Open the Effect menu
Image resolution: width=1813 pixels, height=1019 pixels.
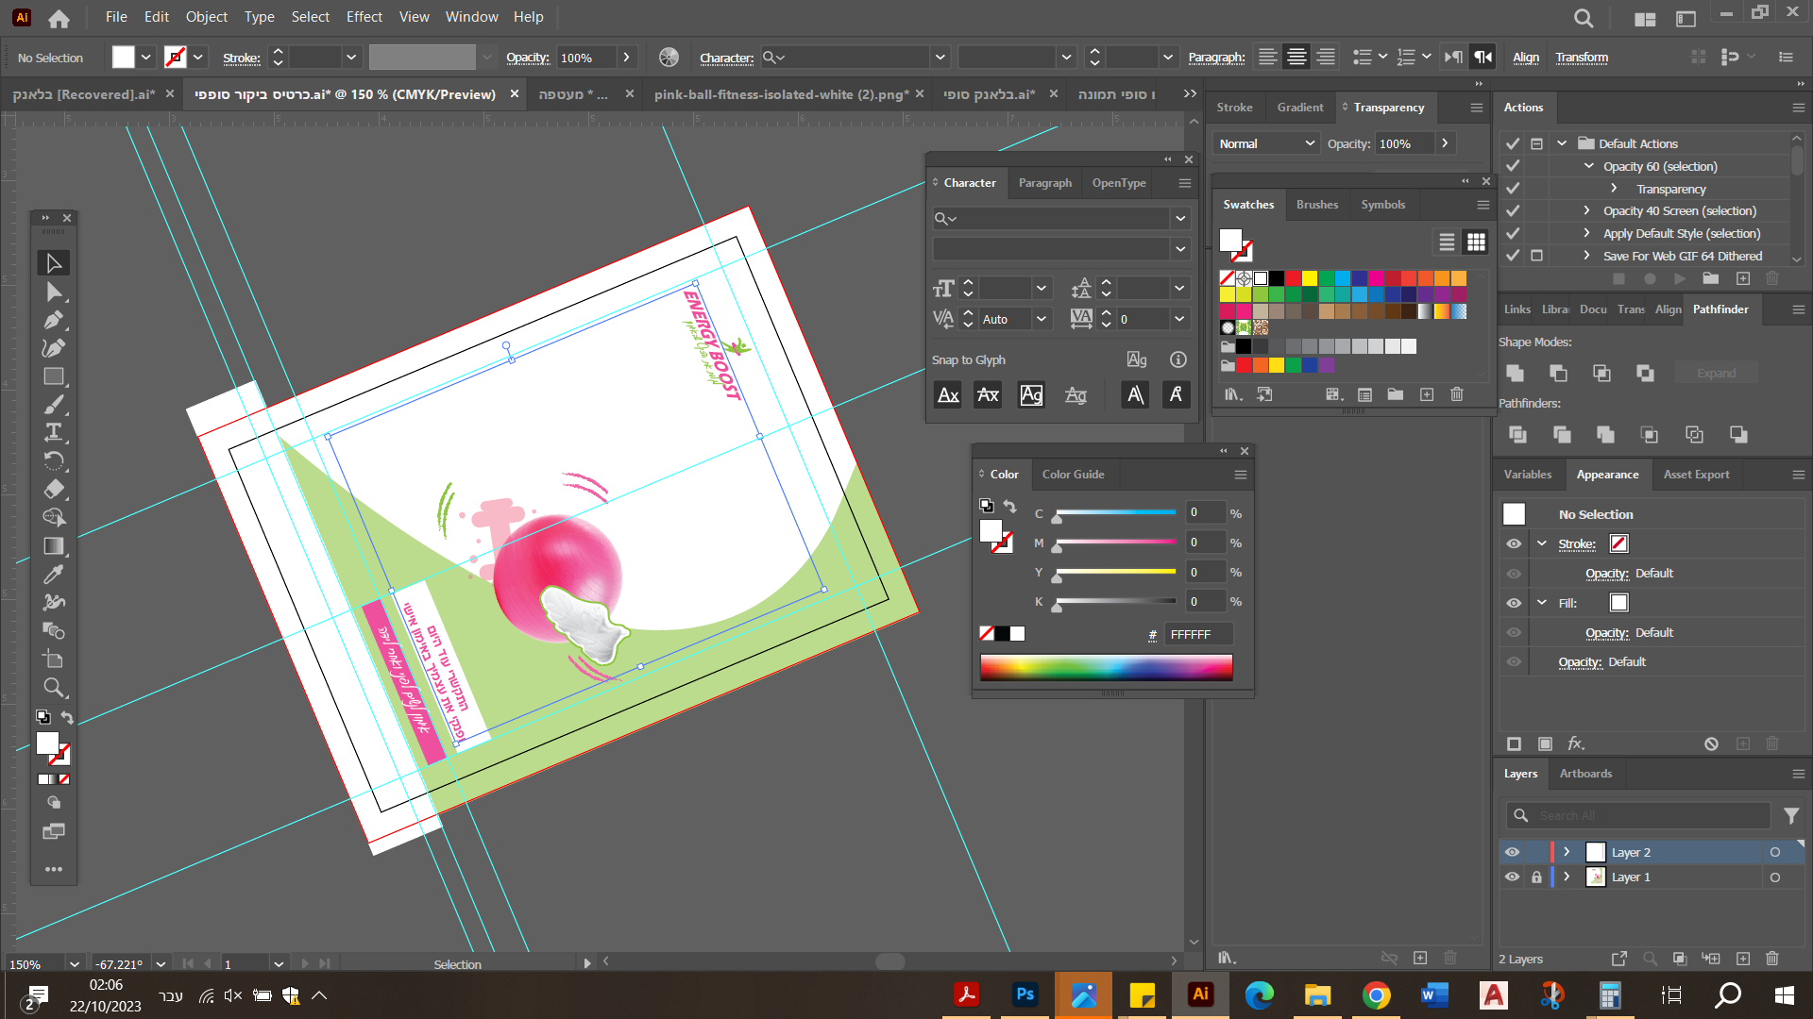[x=364, y=17]
